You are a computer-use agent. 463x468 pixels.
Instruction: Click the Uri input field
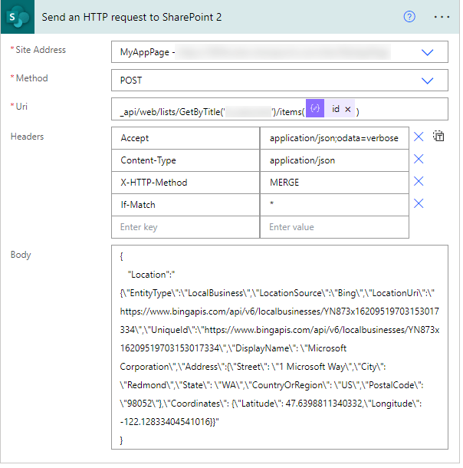point(279,109)
